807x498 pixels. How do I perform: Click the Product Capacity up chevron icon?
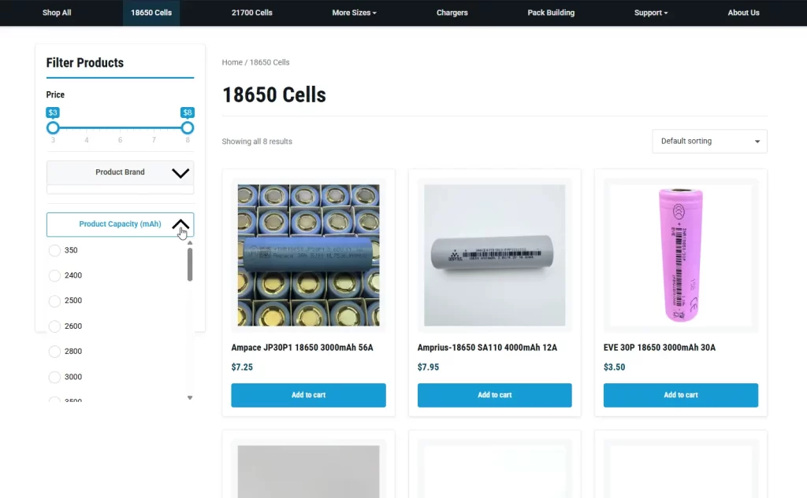pyautogui.click(x=180, y=224)
